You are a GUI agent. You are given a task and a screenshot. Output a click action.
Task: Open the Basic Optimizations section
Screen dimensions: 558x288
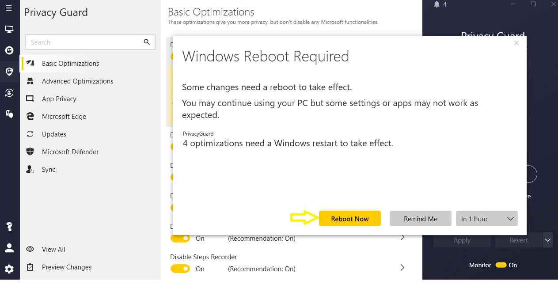(x=91, y=64)
